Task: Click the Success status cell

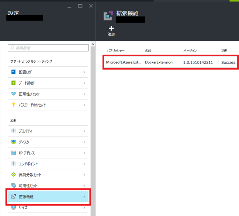Action: tap(228, 63)
